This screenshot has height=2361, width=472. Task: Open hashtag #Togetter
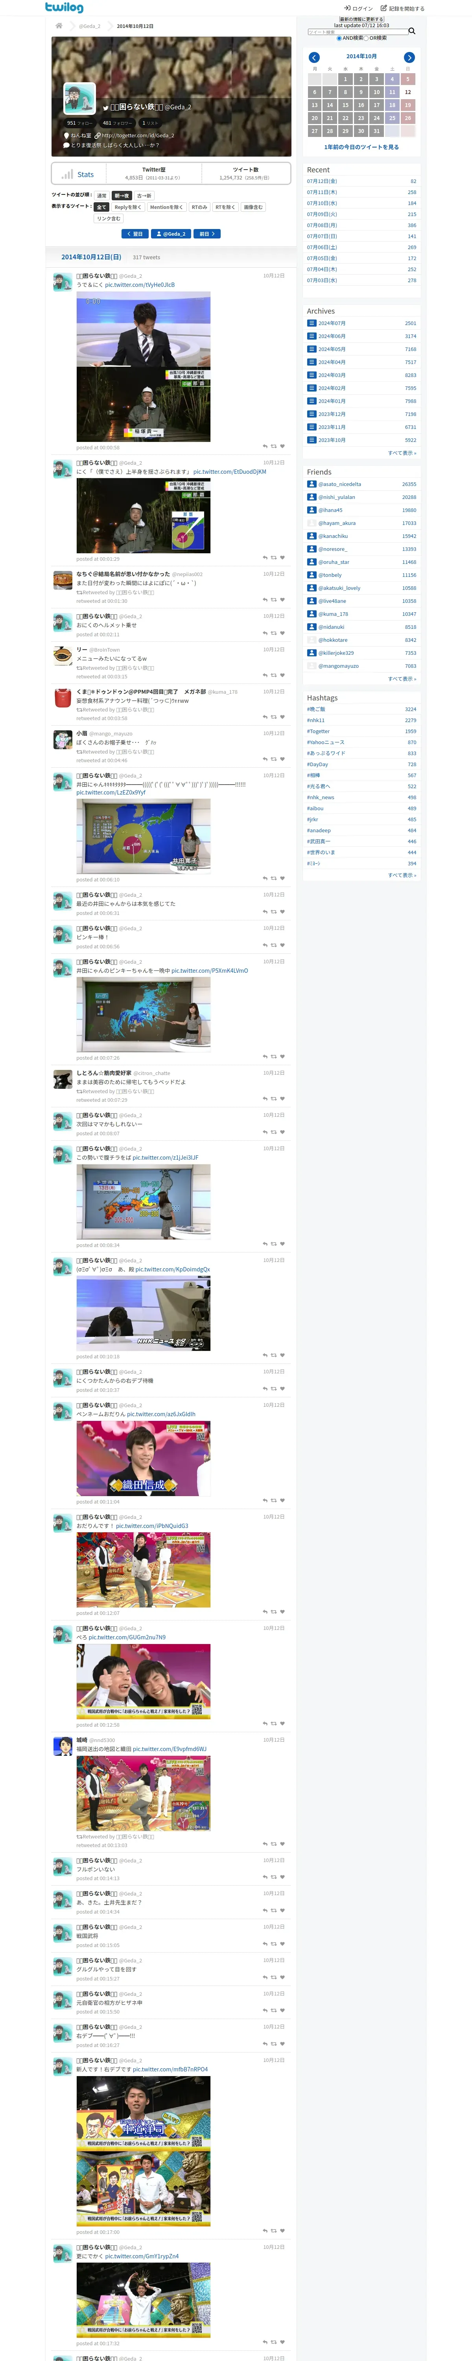(318, 732)
